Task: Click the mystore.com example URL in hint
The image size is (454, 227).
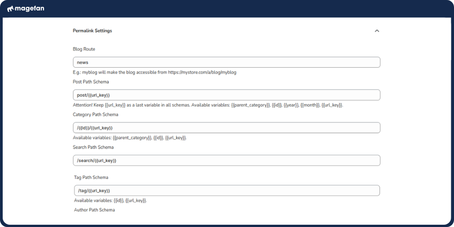Action: point(202,72)
